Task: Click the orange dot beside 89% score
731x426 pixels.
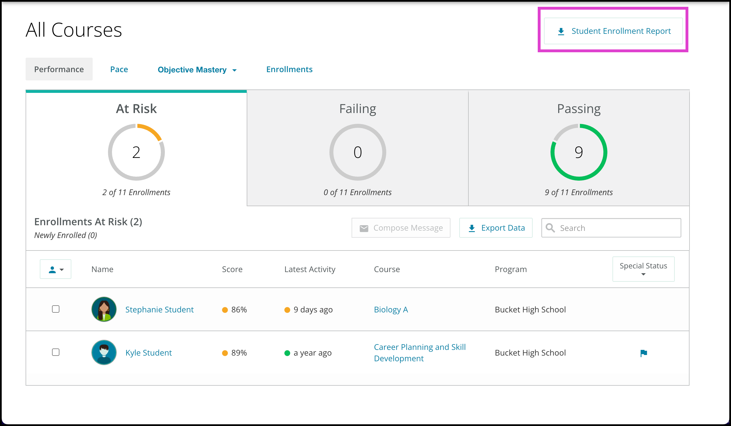Action: point(225,353)
